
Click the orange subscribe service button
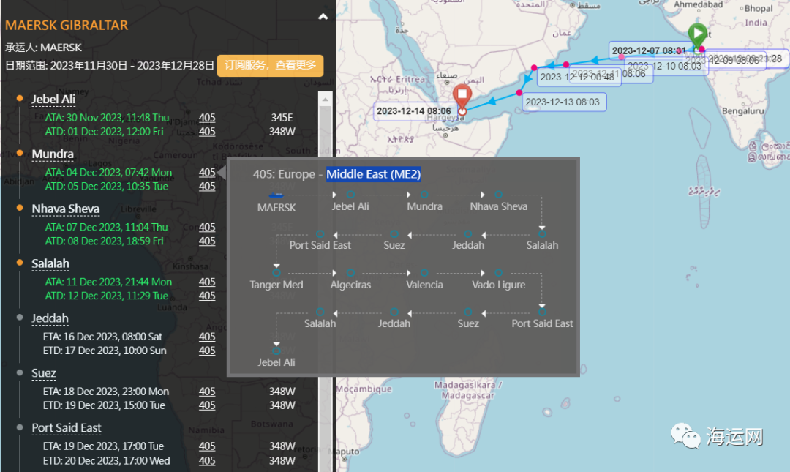(270, 66)
